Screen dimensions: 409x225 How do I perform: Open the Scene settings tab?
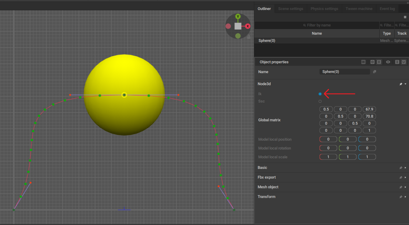point(291,9)
